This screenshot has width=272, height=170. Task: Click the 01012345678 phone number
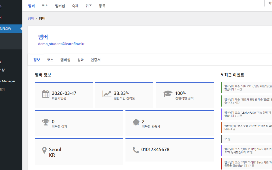(155, 149)
